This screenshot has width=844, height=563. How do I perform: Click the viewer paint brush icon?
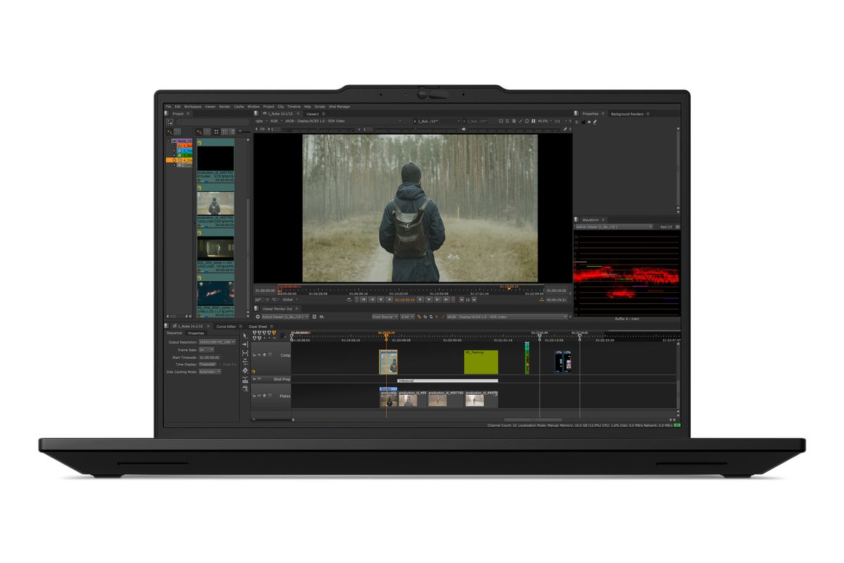point(565,129)
